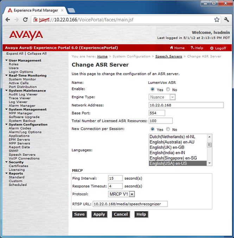The width and height of the screenshot is (234, 238).
Task: Click Expand All link
Action: tap(15, 54)
